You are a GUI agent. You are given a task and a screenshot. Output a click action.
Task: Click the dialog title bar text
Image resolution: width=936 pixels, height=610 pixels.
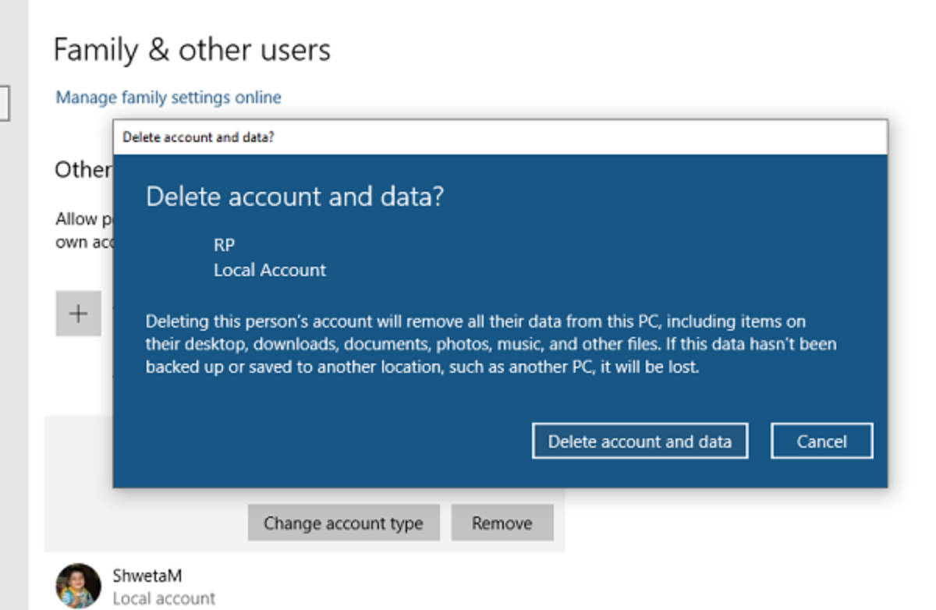[198, 138]
